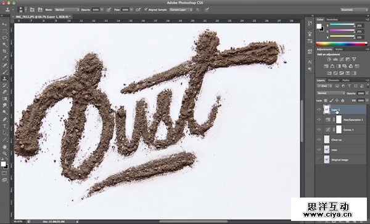Select the Lasso tool
This screenshot has width=370, height=224.
(x=4, y=38)
